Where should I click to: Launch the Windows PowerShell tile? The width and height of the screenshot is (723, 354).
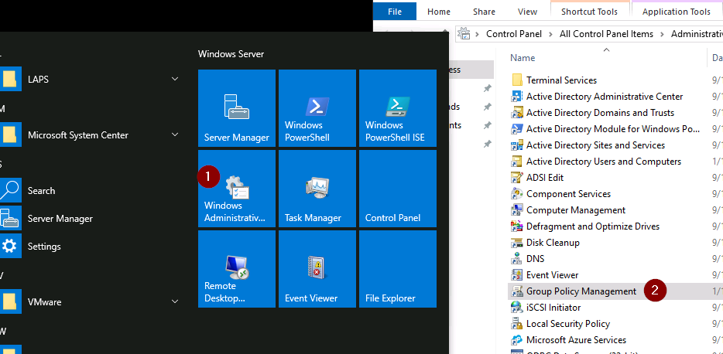coord(317,108)
